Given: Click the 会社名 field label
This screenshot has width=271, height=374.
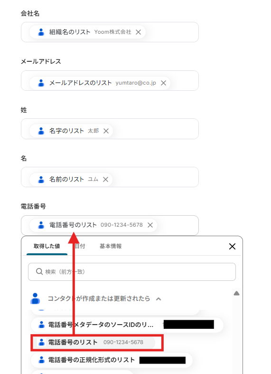Looking at the screenshot, I should click(30, 14).
